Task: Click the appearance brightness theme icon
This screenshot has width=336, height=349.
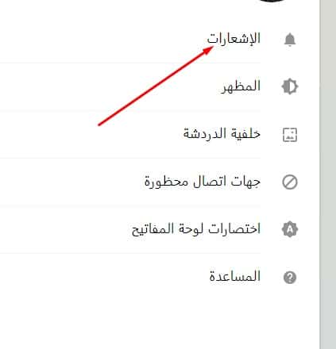Action: click(x=290, y=86)
